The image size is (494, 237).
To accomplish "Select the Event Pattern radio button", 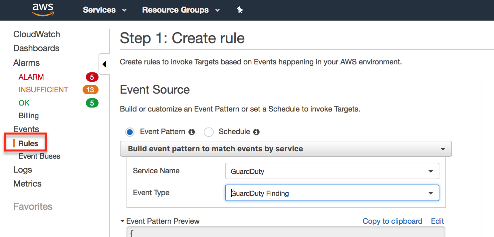I will tap(130, 132).
